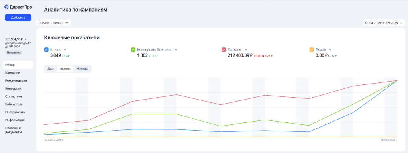
Task: Click the plus icon in Добавить фильтр
Action: coord(67,23)
